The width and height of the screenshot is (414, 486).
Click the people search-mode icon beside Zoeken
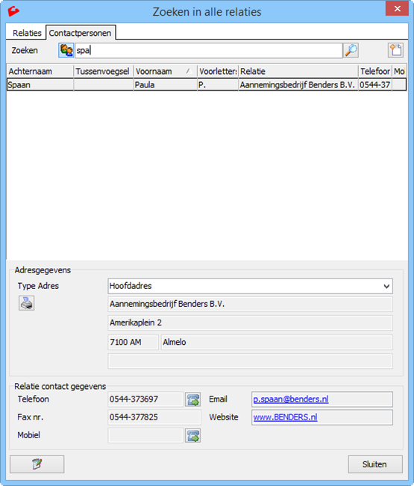(66, 50)
